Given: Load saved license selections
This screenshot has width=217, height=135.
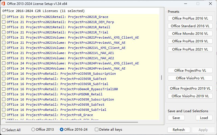Looking at the screenshot, I should tap(204, 118).
